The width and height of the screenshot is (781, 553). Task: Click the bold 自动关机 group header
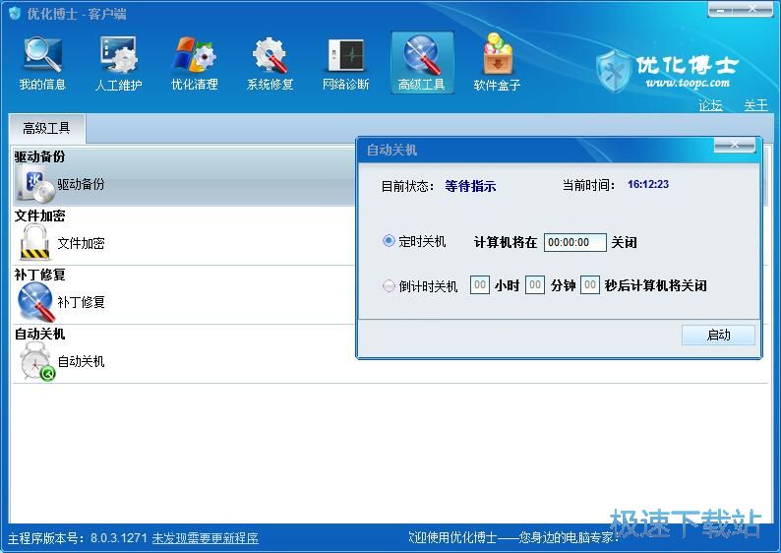40,334
